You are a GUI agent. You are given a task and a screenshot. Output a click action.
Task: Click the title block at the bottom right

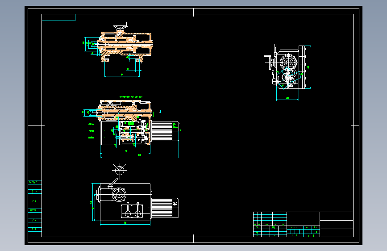click(303, 224)
